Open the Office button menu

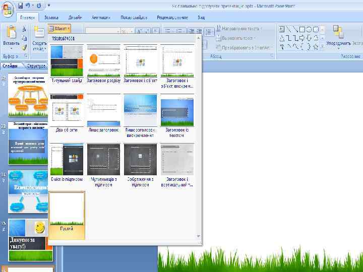click(8, 10)
